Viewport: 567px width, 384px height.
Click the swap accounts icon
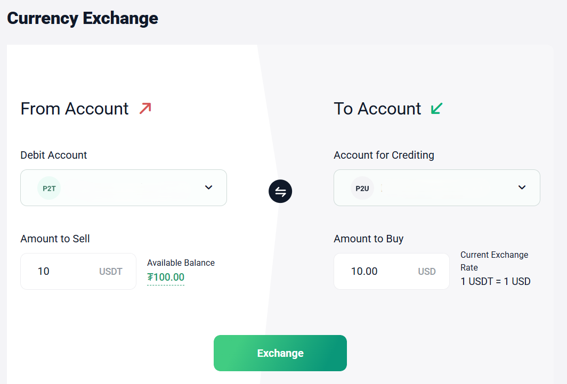point(280,191)
